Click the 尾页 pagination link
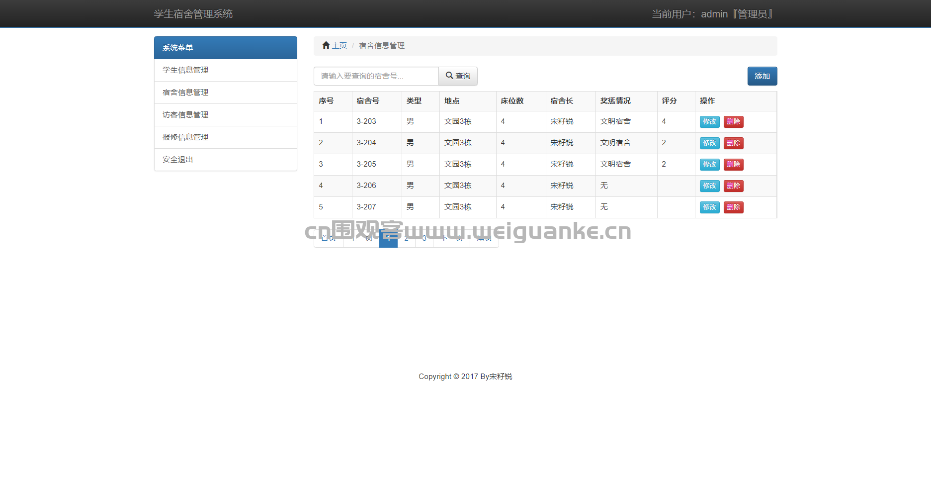This screenshot has width=931, height=478. tap(484, 238)
